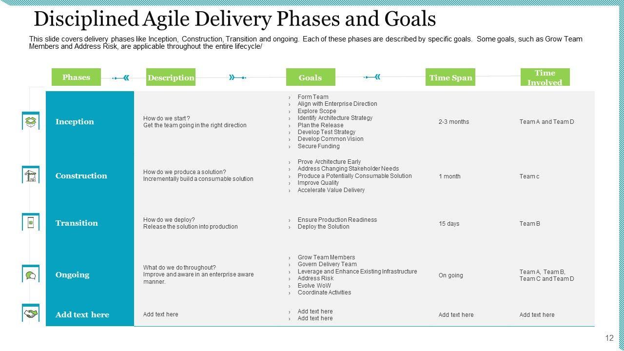624x351 pixels.
Task: Click the arrow connector between Phases and Description
Action: 121,78
